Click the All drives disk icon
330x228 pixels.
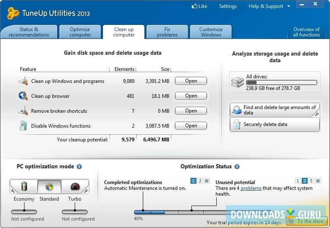[237, 82]
